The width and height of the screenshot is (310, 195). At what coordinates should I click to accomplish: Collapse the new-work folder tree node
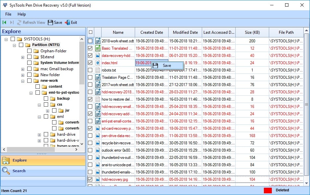[23, 81]
